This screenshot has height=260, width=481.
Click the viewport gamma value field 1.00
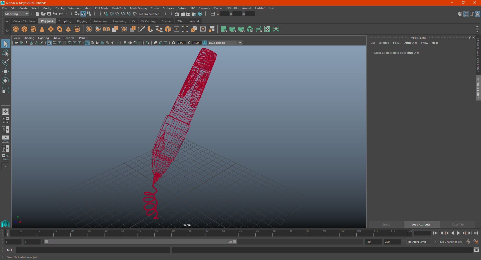(x=197, y=43)
